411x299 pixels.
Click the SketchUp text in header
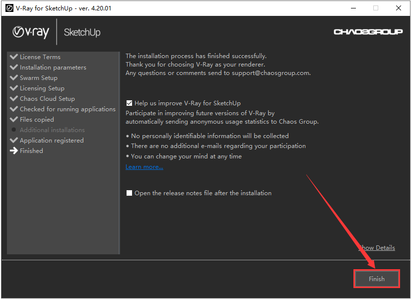(x=82, y=32)
